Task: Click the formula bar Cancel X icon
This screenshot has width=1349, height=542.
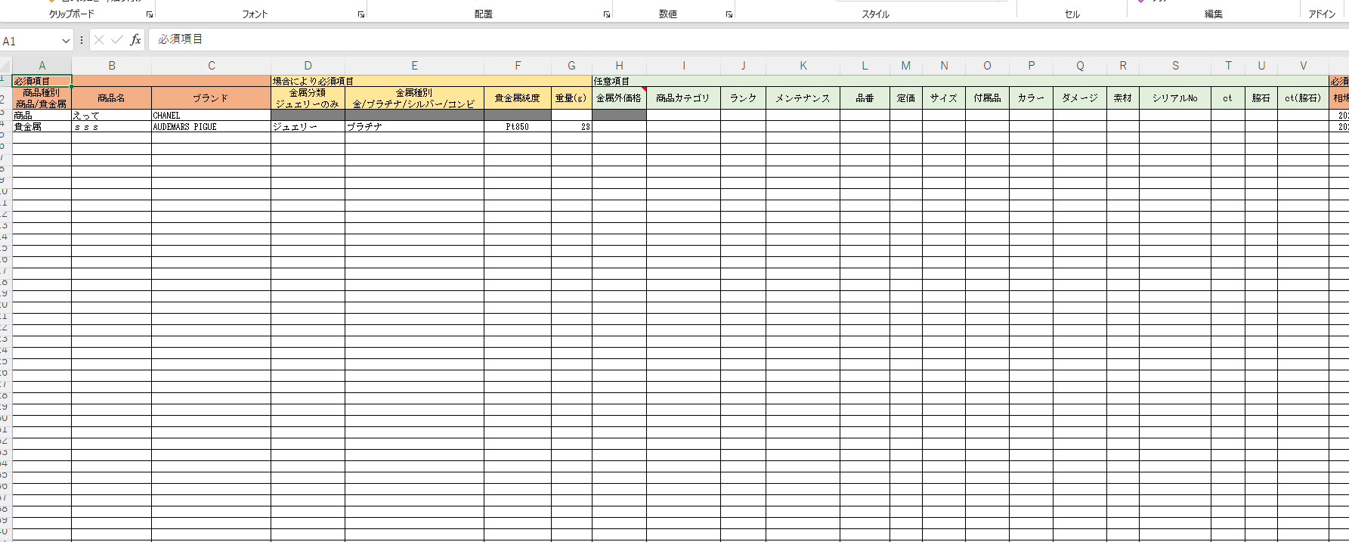Action: pos(99,40)
